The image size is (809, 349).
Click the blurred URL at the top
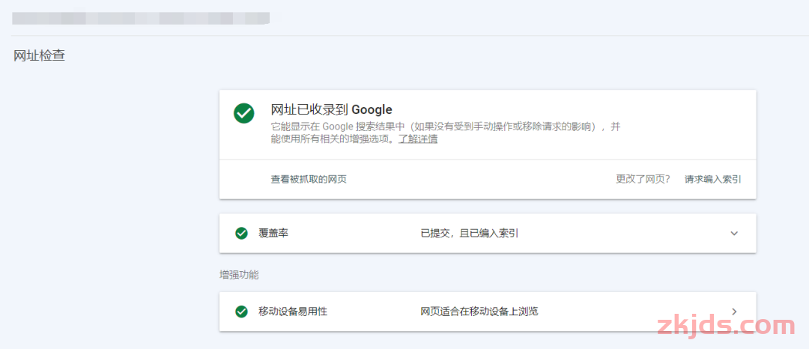(141, 18)
